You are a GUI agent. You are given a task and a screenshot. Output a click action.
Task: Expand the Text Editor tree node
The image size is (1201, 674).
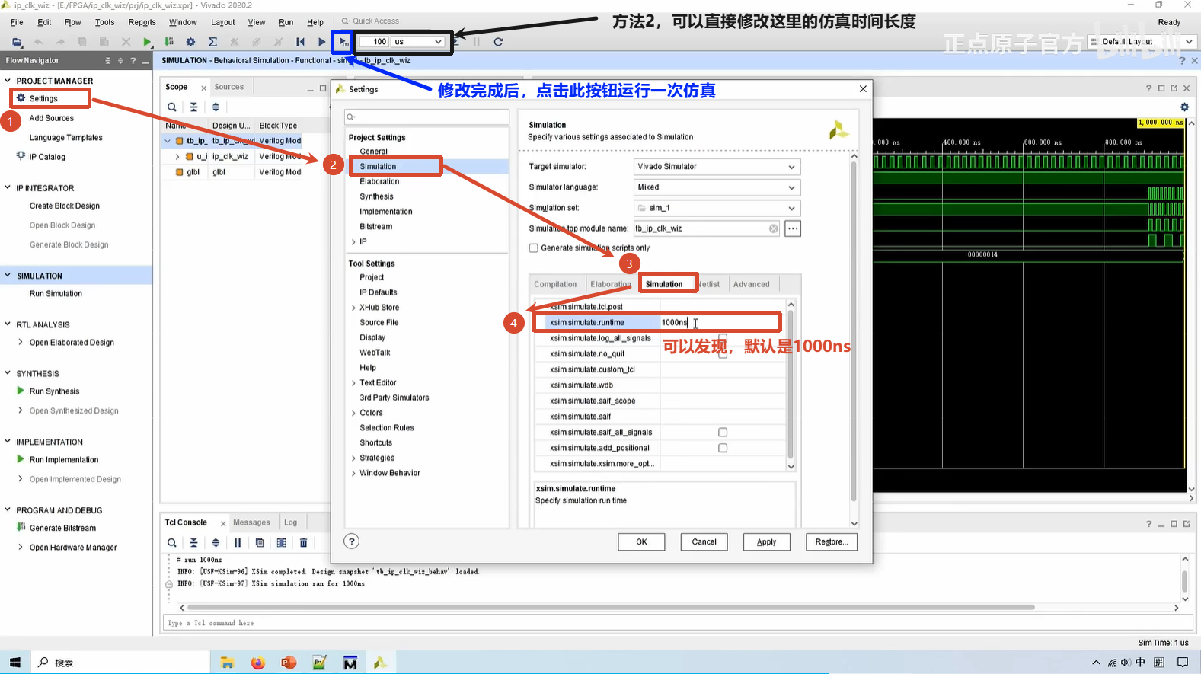tap(353, 383)
